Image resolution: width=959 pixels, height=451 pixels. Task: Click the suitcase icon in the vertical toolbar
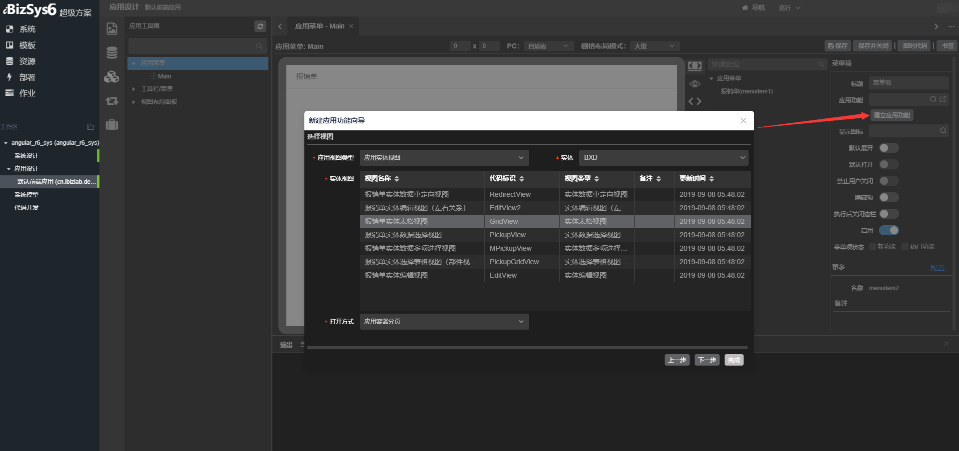[112, 124]
